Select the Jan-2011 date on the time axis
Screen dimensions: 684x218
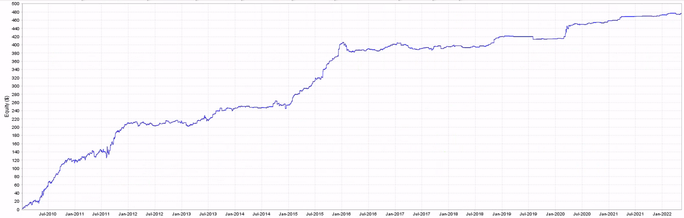tap(75, 214)
